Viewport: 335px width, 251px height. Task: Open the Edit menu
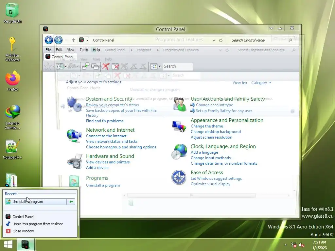click(59, 50)
